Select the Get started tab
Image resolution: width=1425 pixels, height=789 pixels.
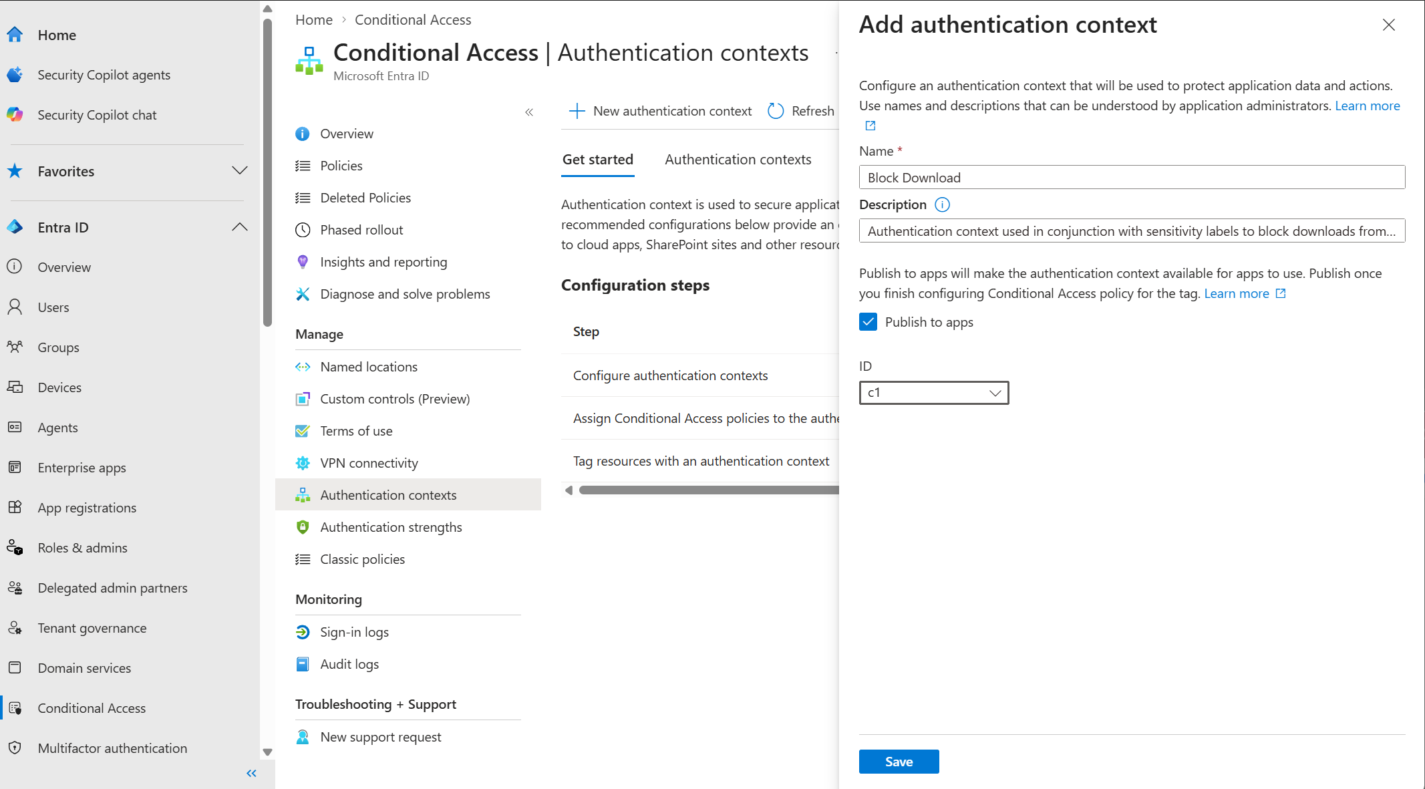pos(597,160)
